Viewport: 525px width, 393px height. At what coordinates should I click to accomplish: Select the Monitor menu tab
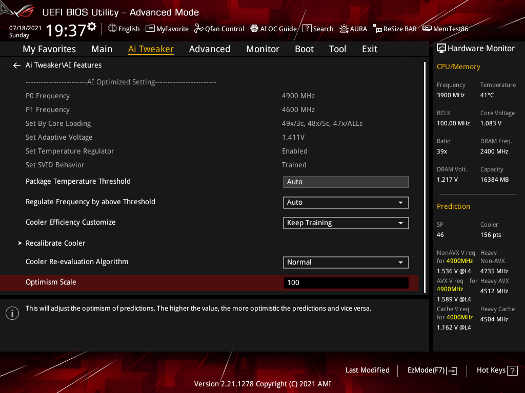(x=262, y=49)
